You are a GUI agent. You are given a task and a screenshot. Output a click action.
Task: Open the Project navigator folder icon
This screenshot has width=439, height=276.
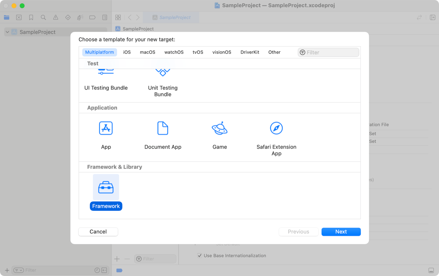tap(7, 18)
